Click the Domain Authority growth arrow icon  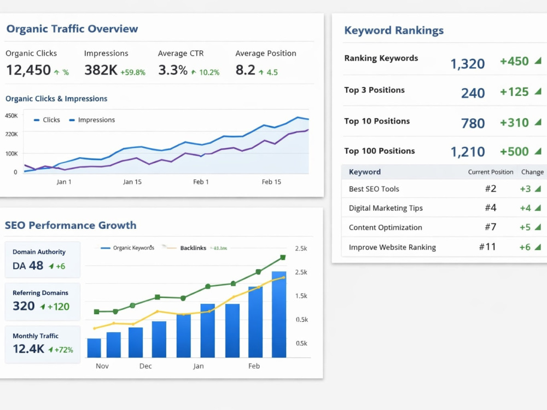point(51,266)
